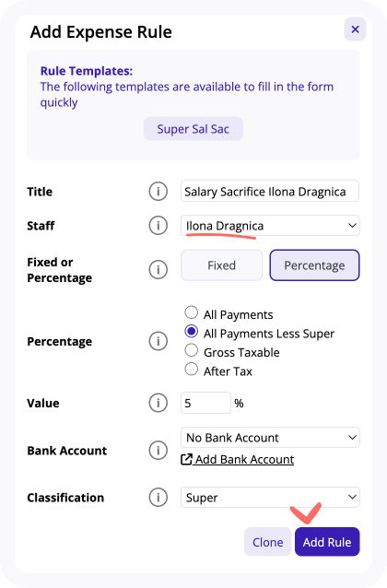Open the Staff dropdown showing Ilona Dragnica

(270, 226)
